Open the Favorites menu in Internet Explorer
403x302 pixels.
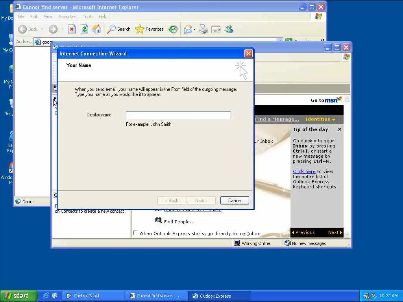(68, 17)
